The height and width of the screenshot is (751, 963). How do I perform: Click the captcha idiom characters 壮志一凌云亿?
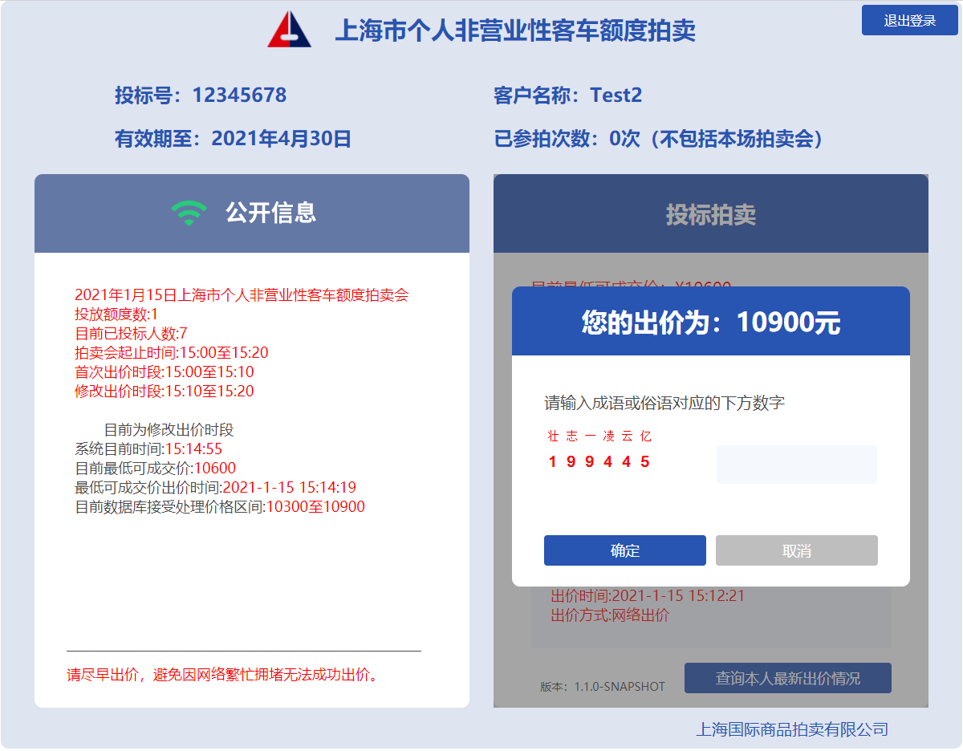point(599,436)
